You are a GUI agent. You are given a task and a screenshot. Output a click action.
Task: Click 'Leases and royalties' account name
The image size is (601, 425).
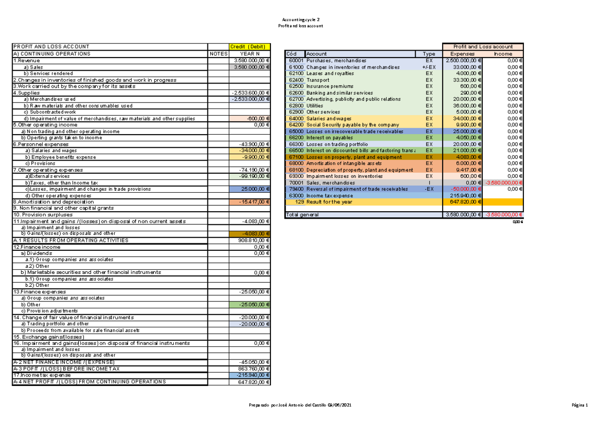pos(330,73)
